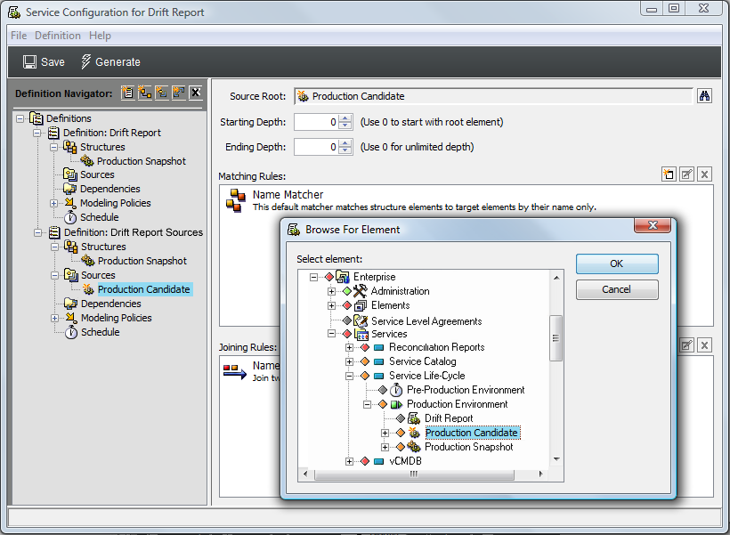Select Dependencies under Drift Report Sources

pyautogui.click(x=110, y=304)
